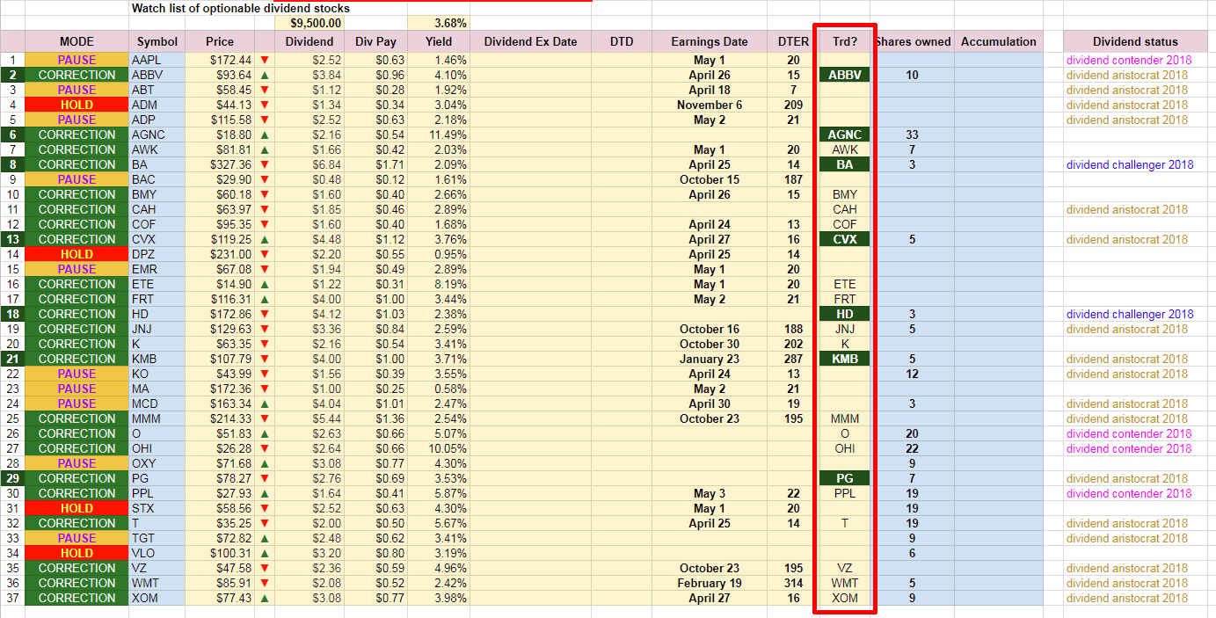Click the AGNC symbol cell
The width and height of the screenshot is (1216, 618).
point(157,135)
